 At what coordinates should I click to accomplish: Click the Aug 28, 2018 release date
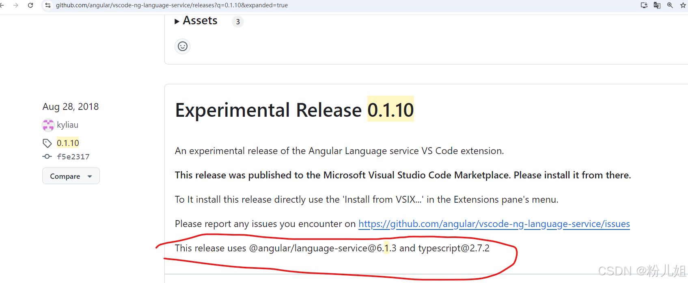click(71, 107)
